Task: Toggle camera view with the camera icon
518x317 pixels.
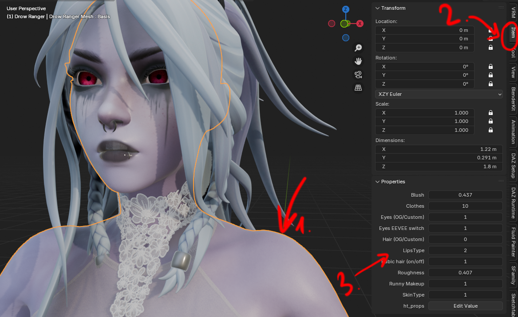Action: coord(358,75)
